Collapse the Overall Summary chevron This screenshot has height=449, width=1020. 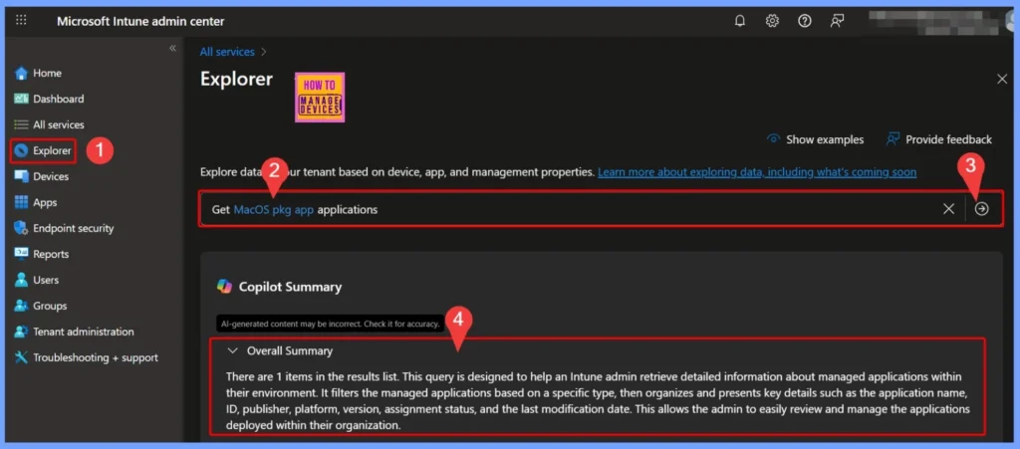pyautogui.click(x=232, y=350)
